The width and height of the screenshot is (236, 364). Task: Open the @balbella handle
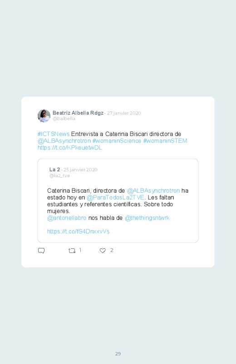(64, 119)
